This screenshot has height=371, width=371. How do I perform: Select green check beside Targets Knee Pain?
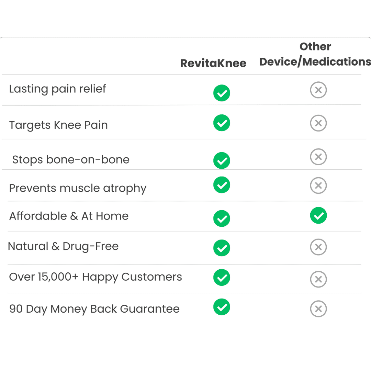tap(222, 123)
